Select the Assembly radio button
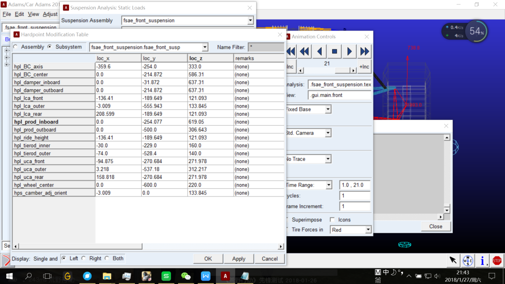Screen dimensions: 505x284 15,47
